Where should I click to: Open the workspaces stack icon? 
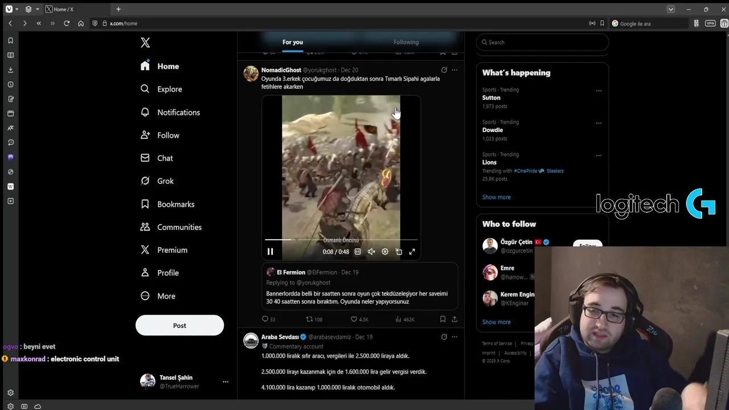pos(28,9)
